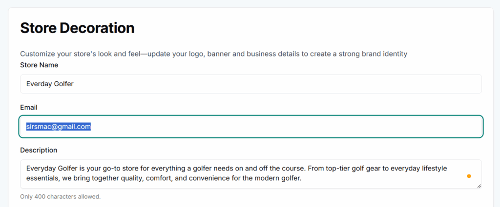This screenshot has width=500, height=207.
Task: Click the Description box resize handle
Action: 479,186
